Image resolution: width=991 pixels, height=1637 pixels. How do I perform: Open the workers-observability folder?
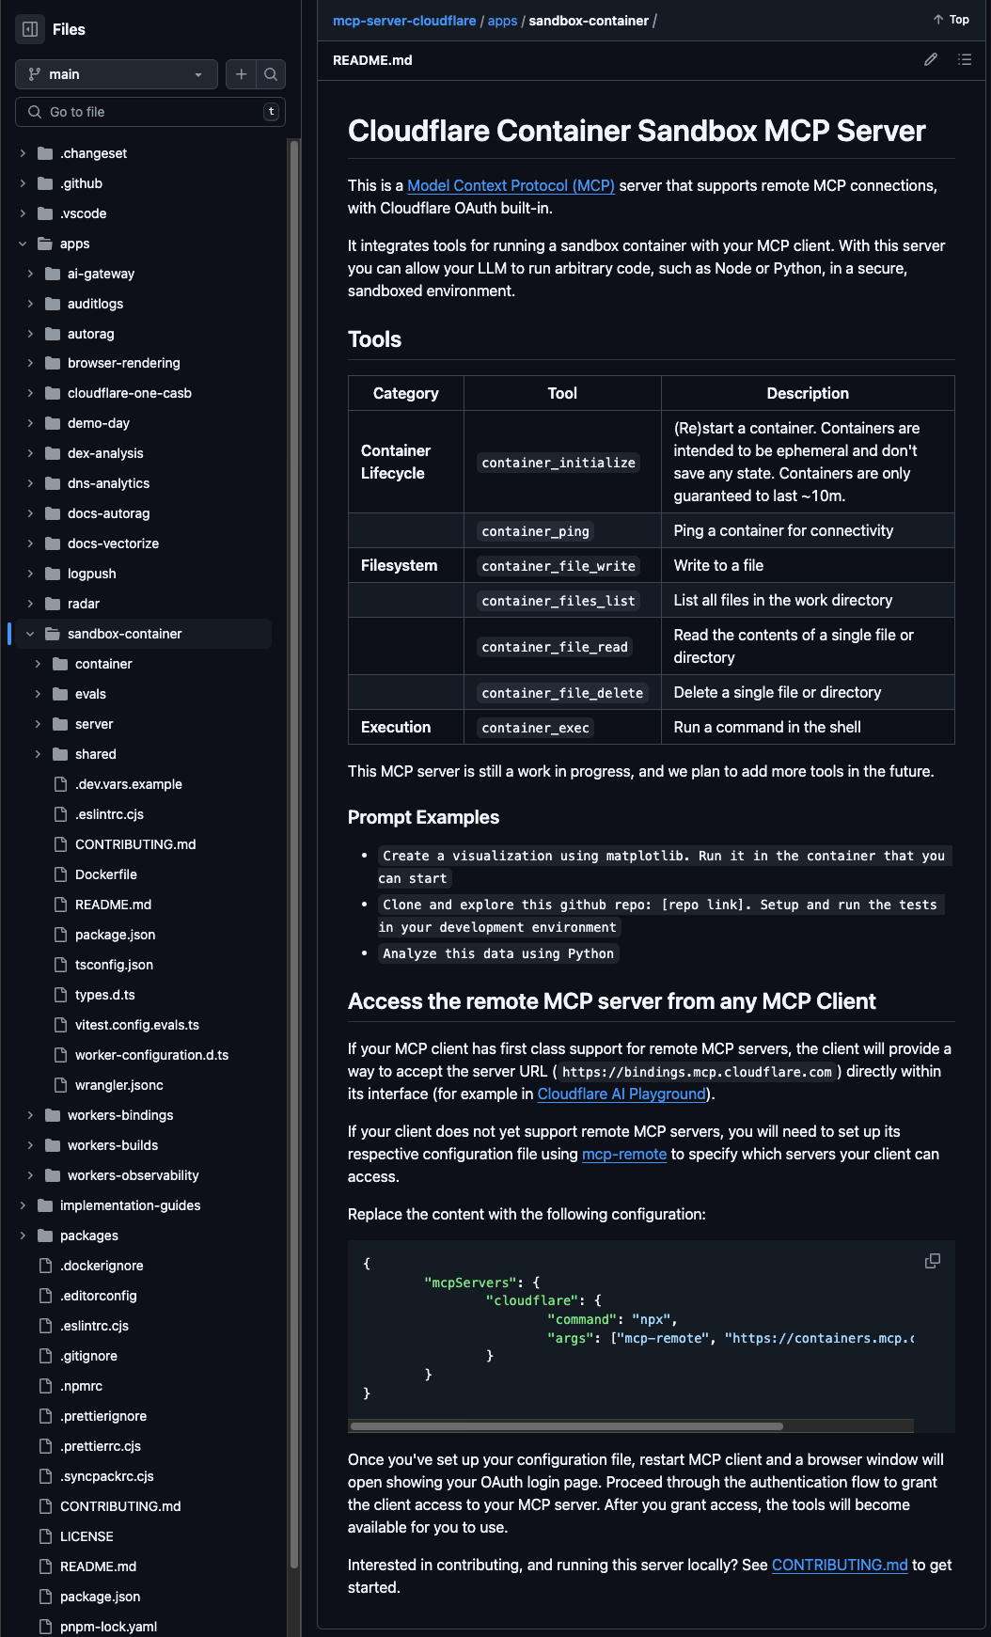(x=134, y=1175)
